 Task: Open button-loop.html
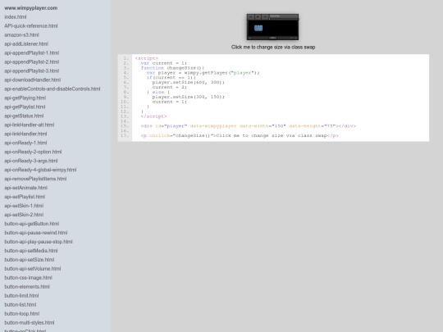(x=22, y=314)
